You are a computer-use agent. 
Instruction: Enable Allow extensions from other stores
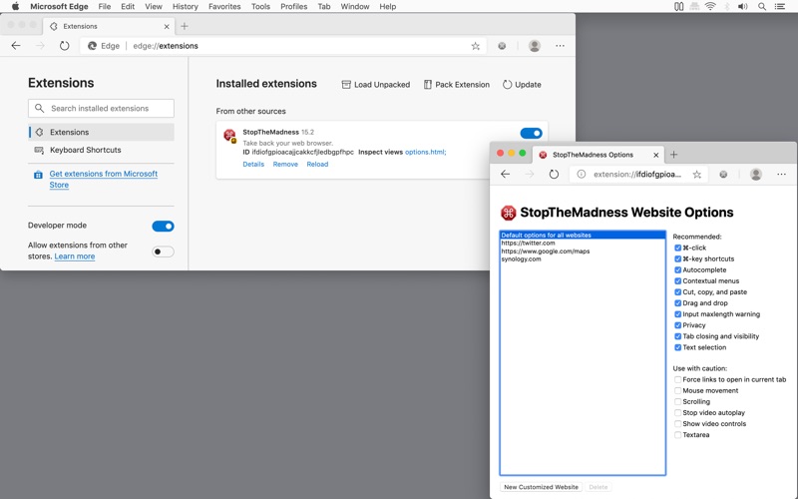point(163,251)
